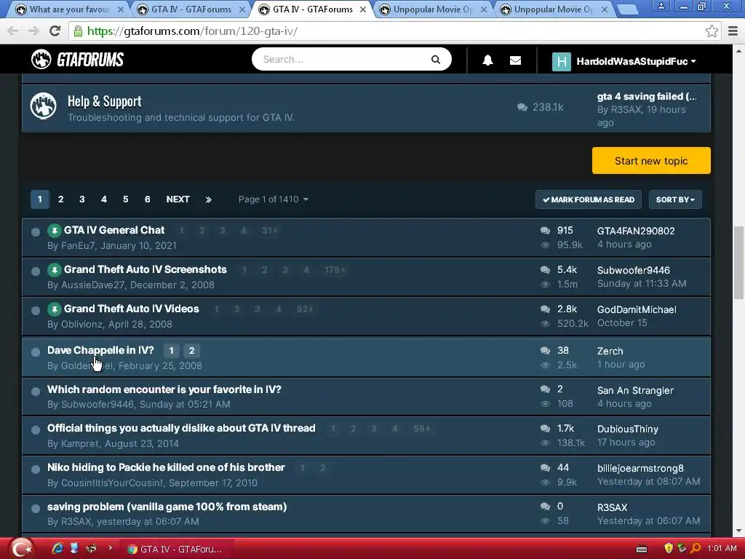Click Chrome taskbar button GTA IV - GTAForu...
Image resolution: width=745 pixels, height=559 pixels.
point(176,549)
